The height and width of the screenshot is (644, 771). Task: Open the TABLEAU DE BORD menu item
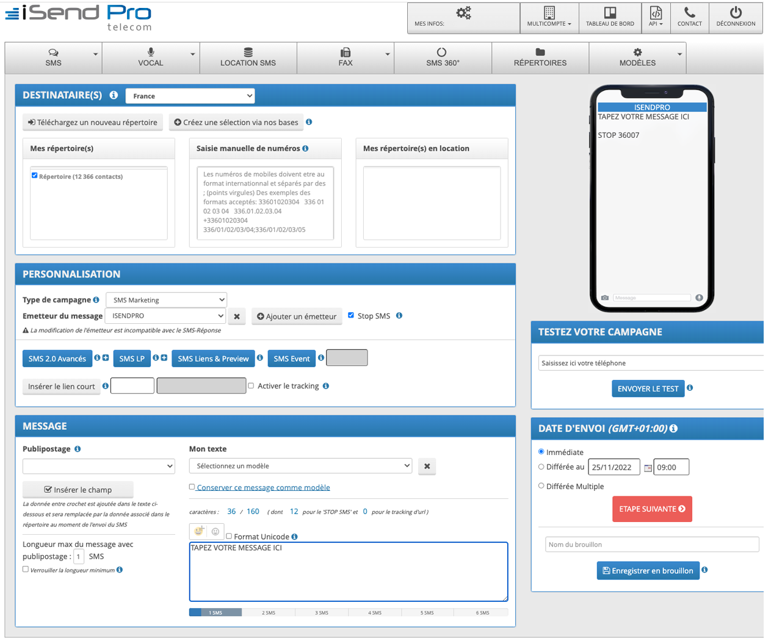coord(610,18)
